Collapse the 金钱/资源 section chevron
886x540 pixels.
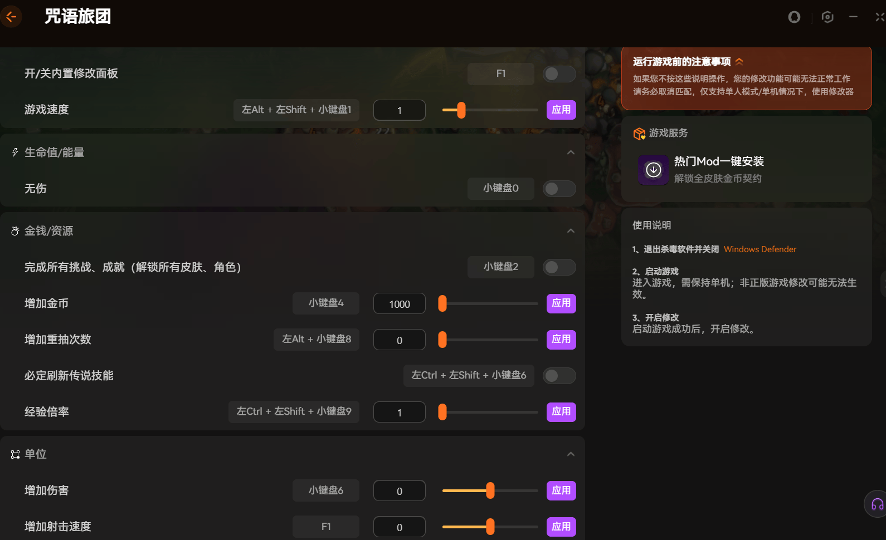click(x=571, y=231)
